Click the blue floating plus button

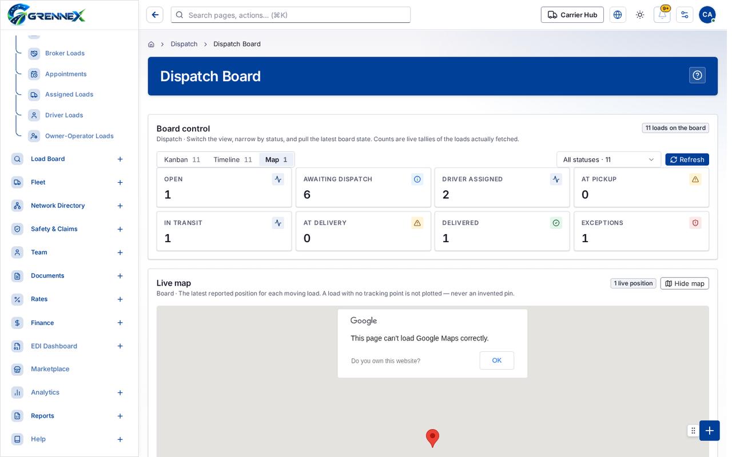point(710,431)
